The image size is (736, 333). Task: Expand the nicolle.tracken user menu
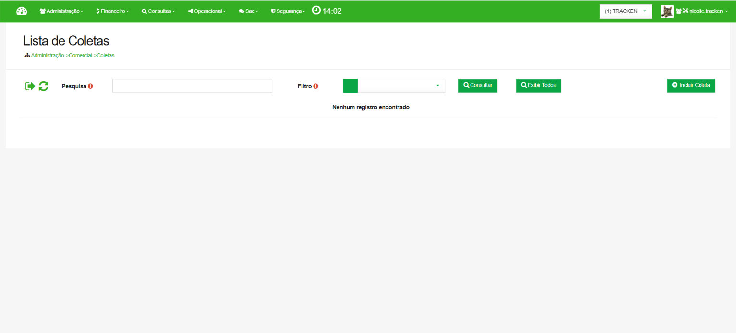tap(702, 11)
